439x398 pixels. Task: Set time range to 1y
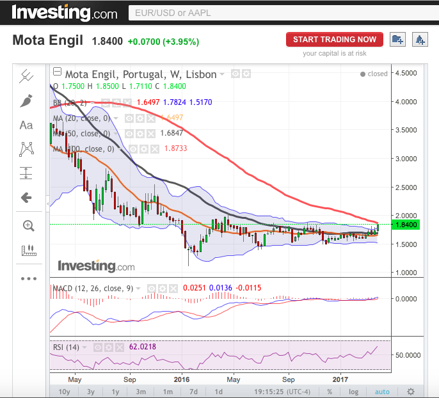click(115, 392)
